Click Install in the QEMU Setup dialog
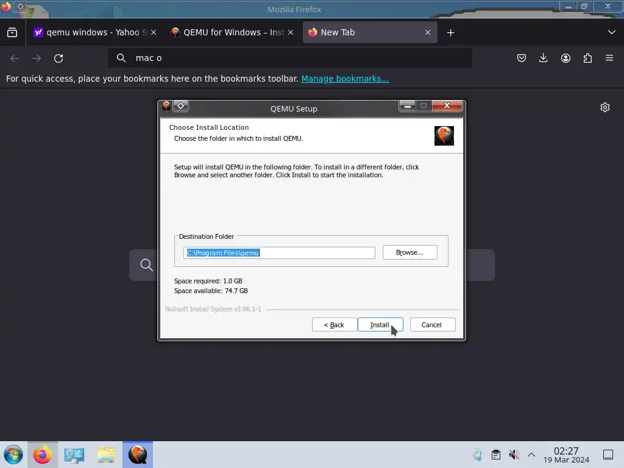 pyautogui.click(x=380, y=325)
